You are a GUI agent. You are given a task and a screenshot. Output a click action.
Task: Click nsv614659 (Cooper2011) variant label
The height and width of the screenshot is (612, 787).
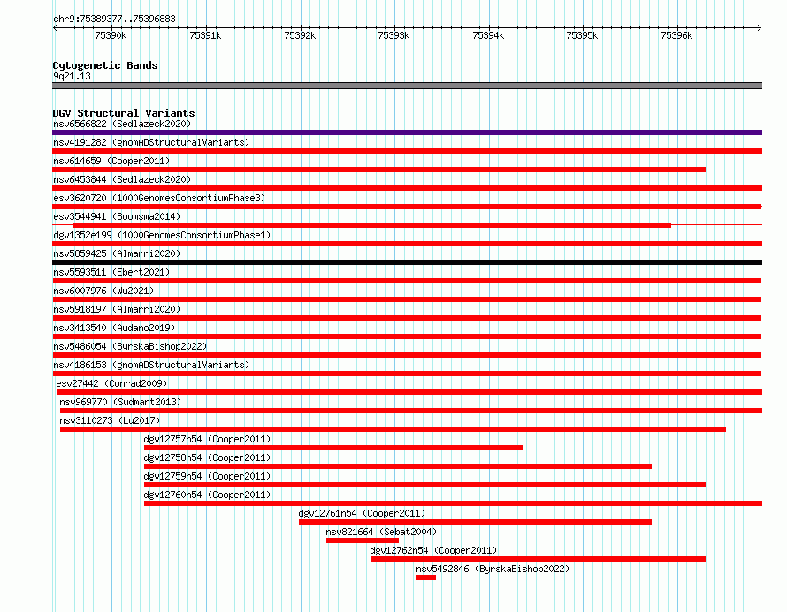[111, 161]
